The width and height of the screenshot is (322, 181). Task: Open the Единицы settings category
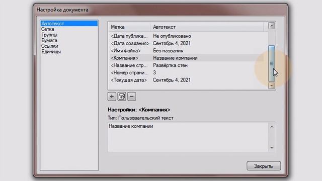click(51, 51)
